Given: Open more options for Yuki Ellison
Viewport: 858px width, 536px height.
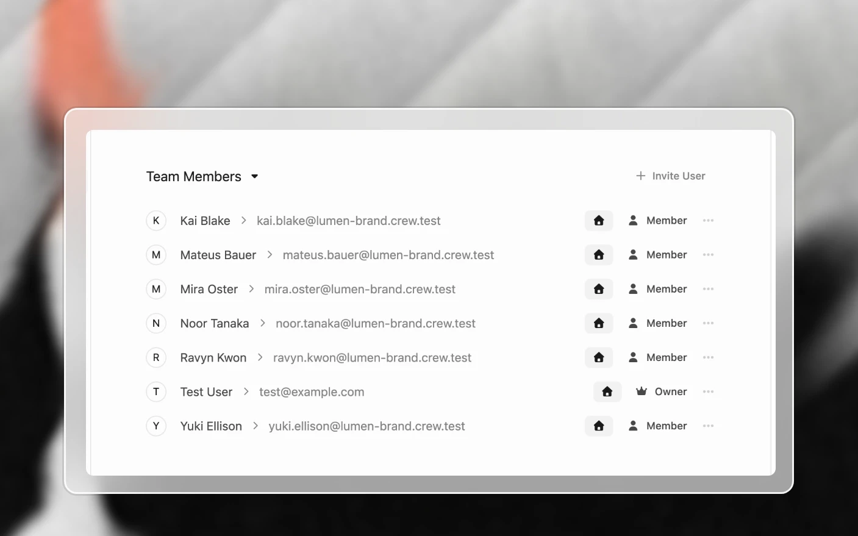Looking at the screenshot, I should pos(708,426).
